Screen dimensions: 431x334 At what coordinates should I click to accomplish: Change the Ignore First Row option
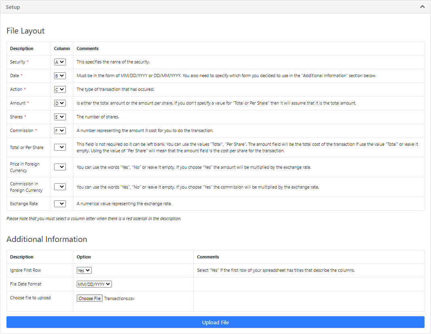(84, 271)
